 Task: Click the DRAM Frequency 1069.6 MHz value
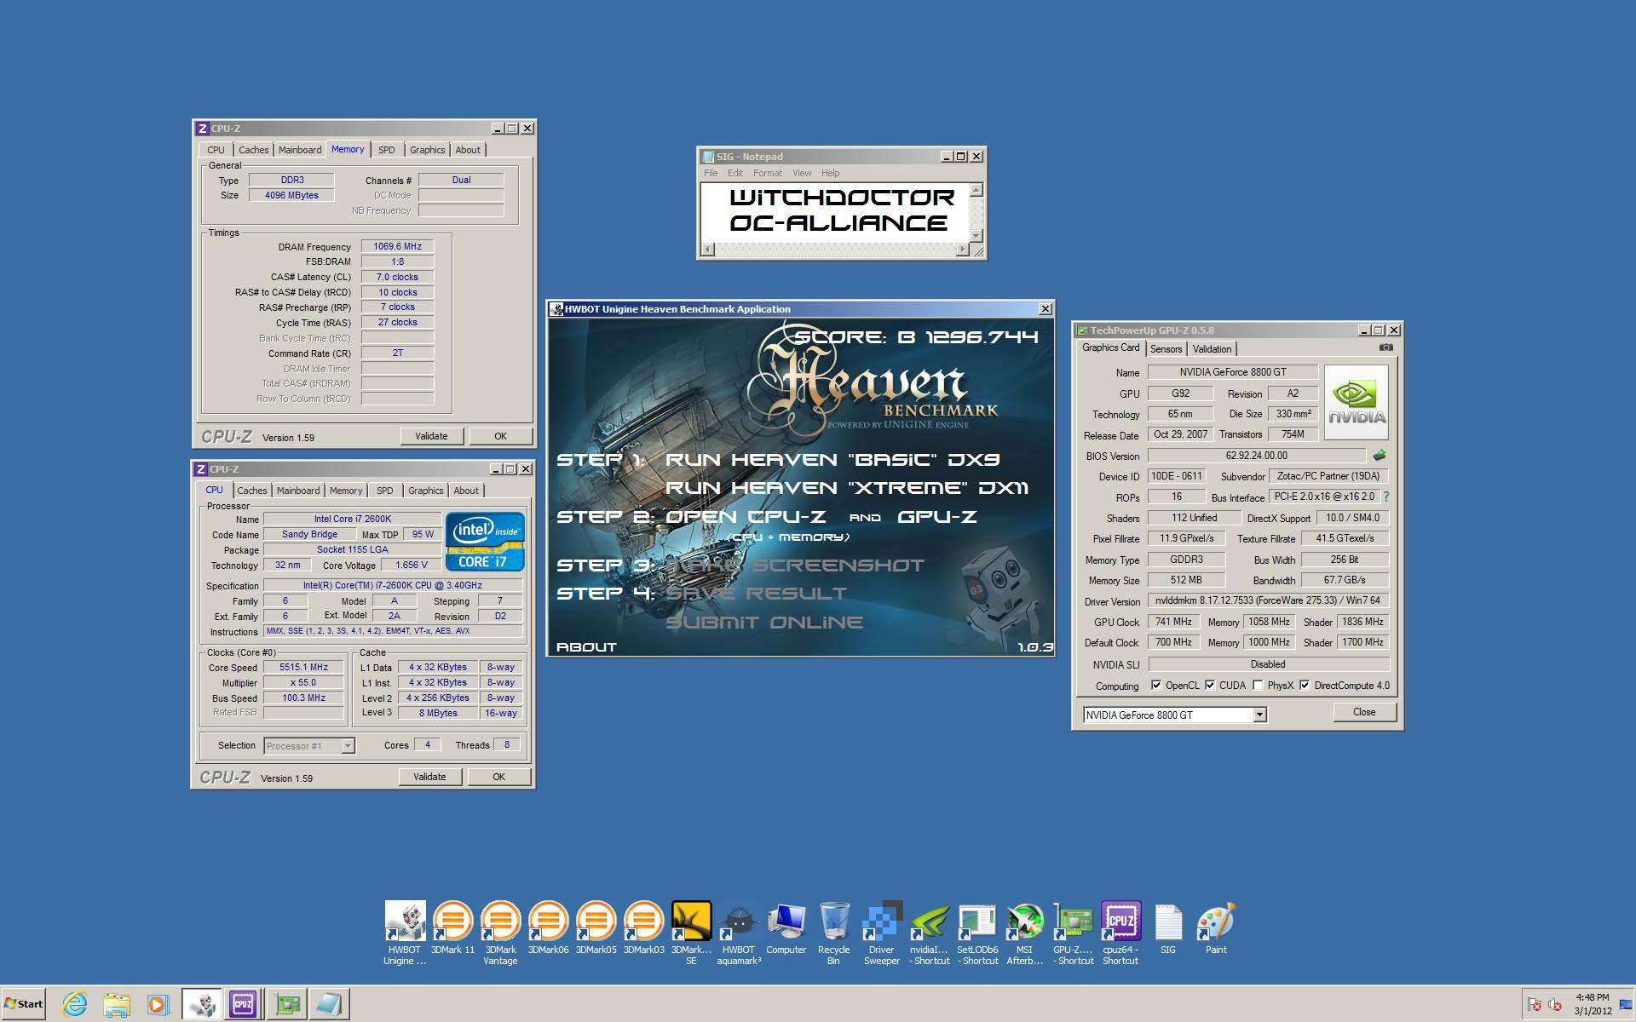point(397,247)
